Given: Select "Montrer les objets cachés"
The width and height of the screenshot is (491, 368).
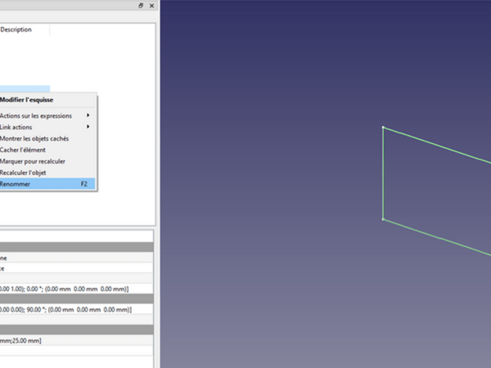Looking at the screenshot, I should click(x=34, y=138).
